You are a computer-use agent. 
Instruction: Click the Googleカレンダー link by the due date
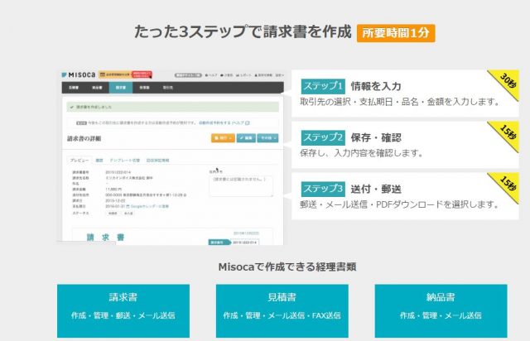click(149, 206)
